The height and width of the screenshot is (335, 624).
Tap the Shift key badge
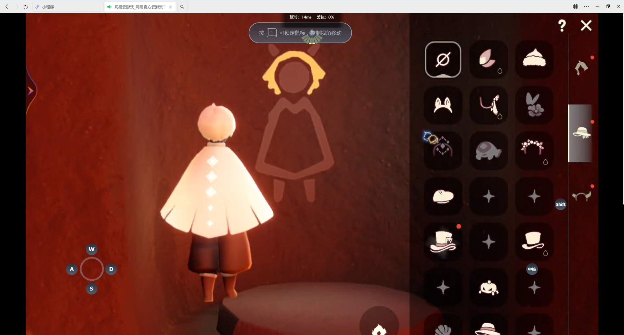pyautogui.click(x=561, y=204)
